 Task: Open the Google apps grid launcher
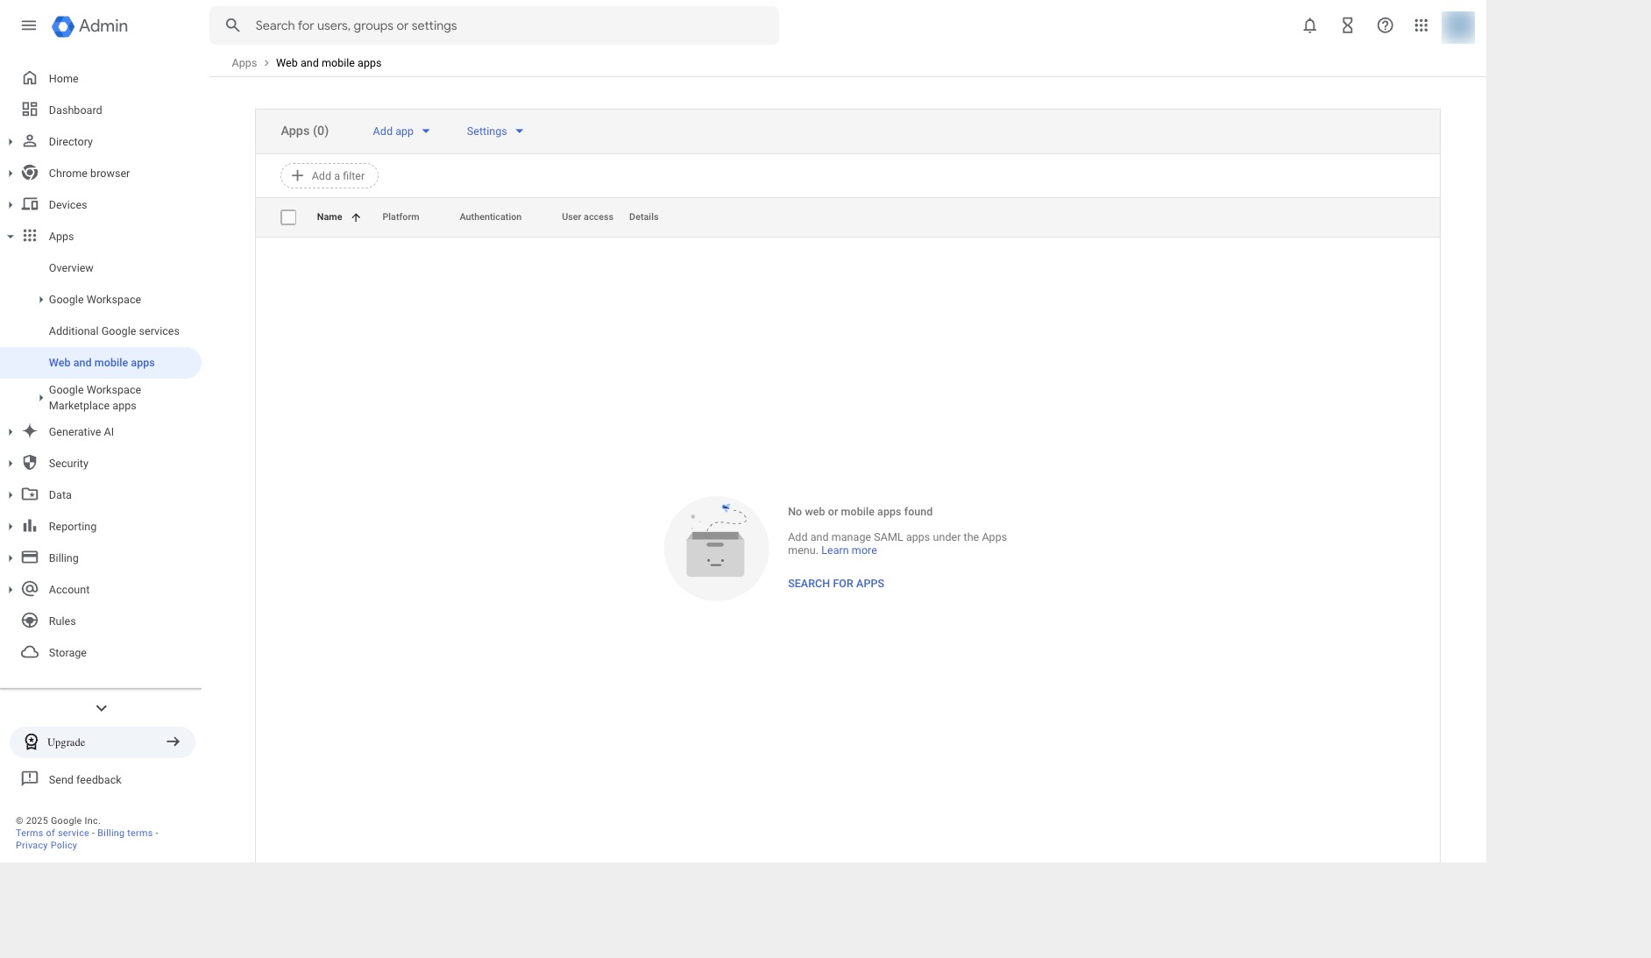1421,25
